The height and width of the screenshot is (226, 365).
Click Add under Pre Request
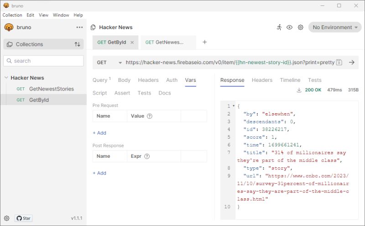pos(99,133)
